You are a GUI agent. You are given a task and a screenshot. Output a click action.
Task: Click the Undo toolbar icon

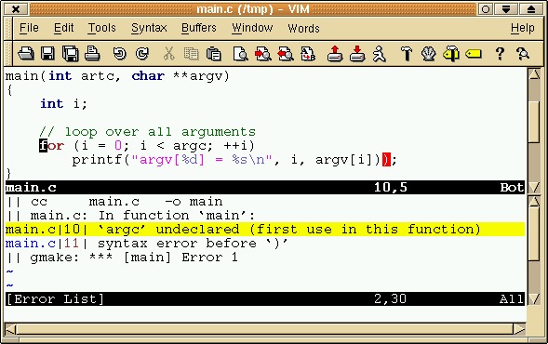point(119,54)
